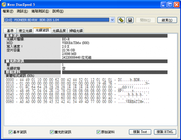Click the 空片容量 label

pyautogui.click(x=13, y=50)
